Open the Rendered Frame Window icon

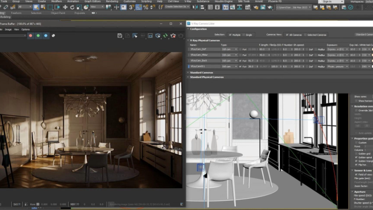[x=263, y=7]
